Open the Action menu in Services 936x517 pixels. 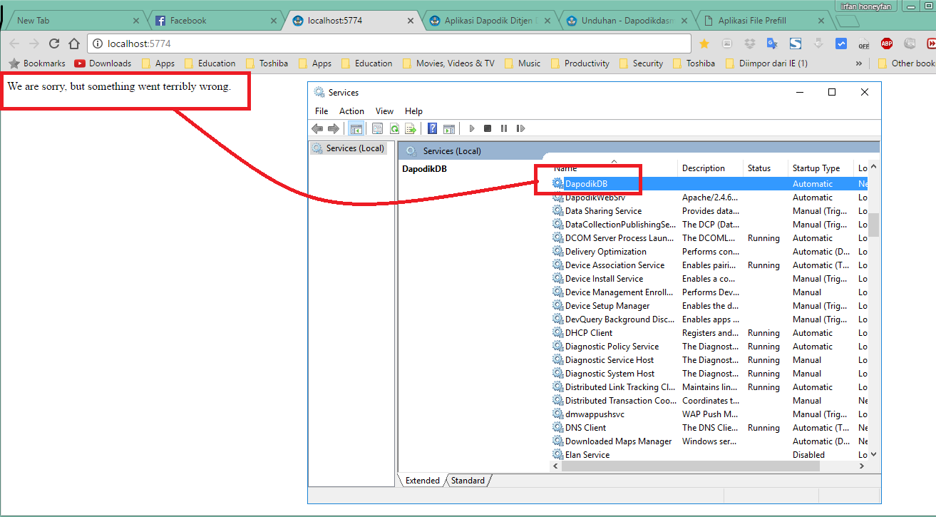click(351, 111)
